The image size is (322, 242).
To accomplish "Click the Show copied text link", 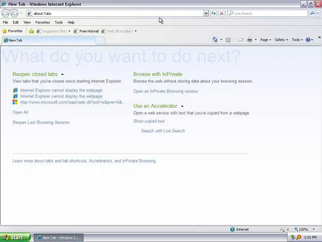I will pos(149,121).
